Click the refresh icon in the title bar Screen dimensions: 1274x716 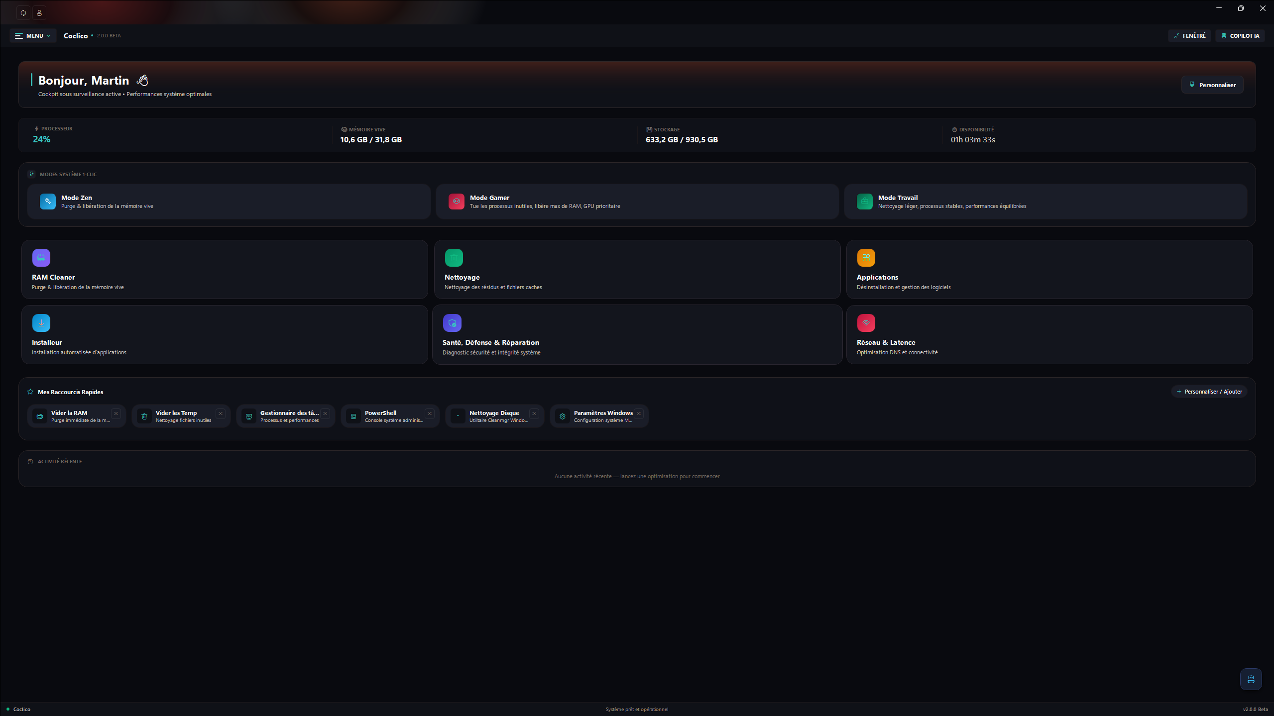coord(23,12)
